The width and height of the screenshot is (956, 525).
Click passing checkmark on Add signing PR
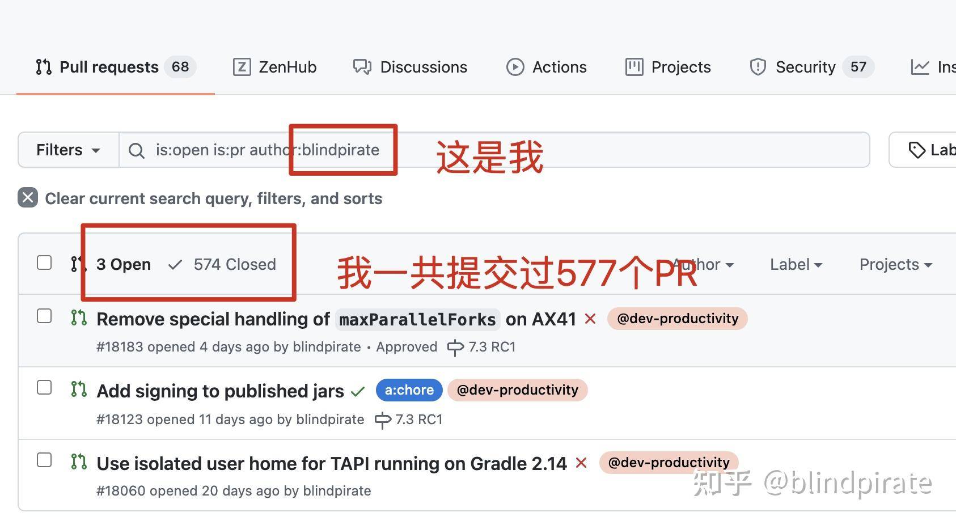click(x=358, y=391)
